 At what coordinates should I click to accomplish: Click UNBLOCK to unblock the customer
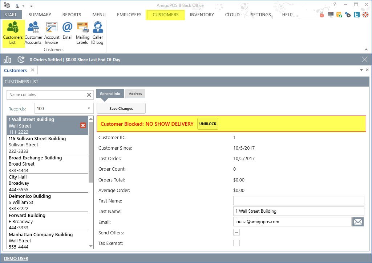tap(207, 124)
